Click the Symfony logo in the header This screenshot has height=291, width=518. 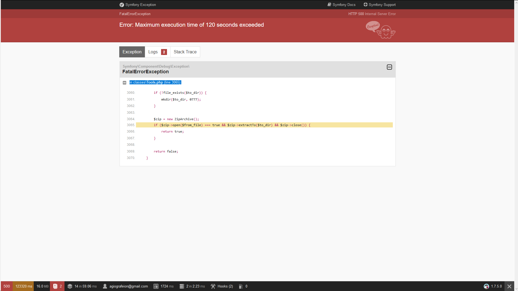point(122,5)
